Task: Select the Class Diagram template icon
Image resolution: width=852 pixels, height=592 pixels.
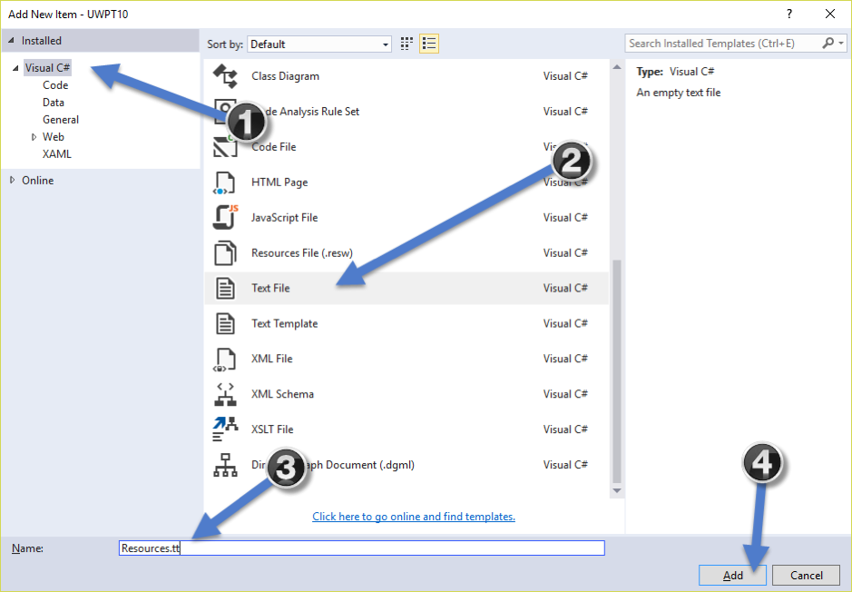Action: [x=226, y=75]
